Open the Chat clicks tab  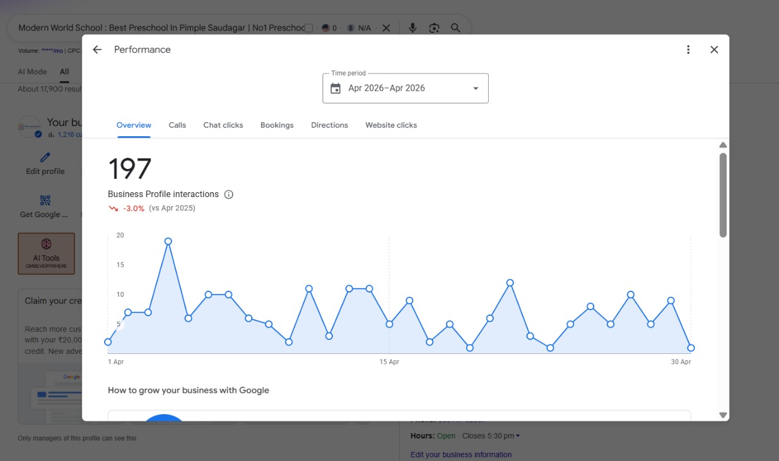(x=223, y=125)
